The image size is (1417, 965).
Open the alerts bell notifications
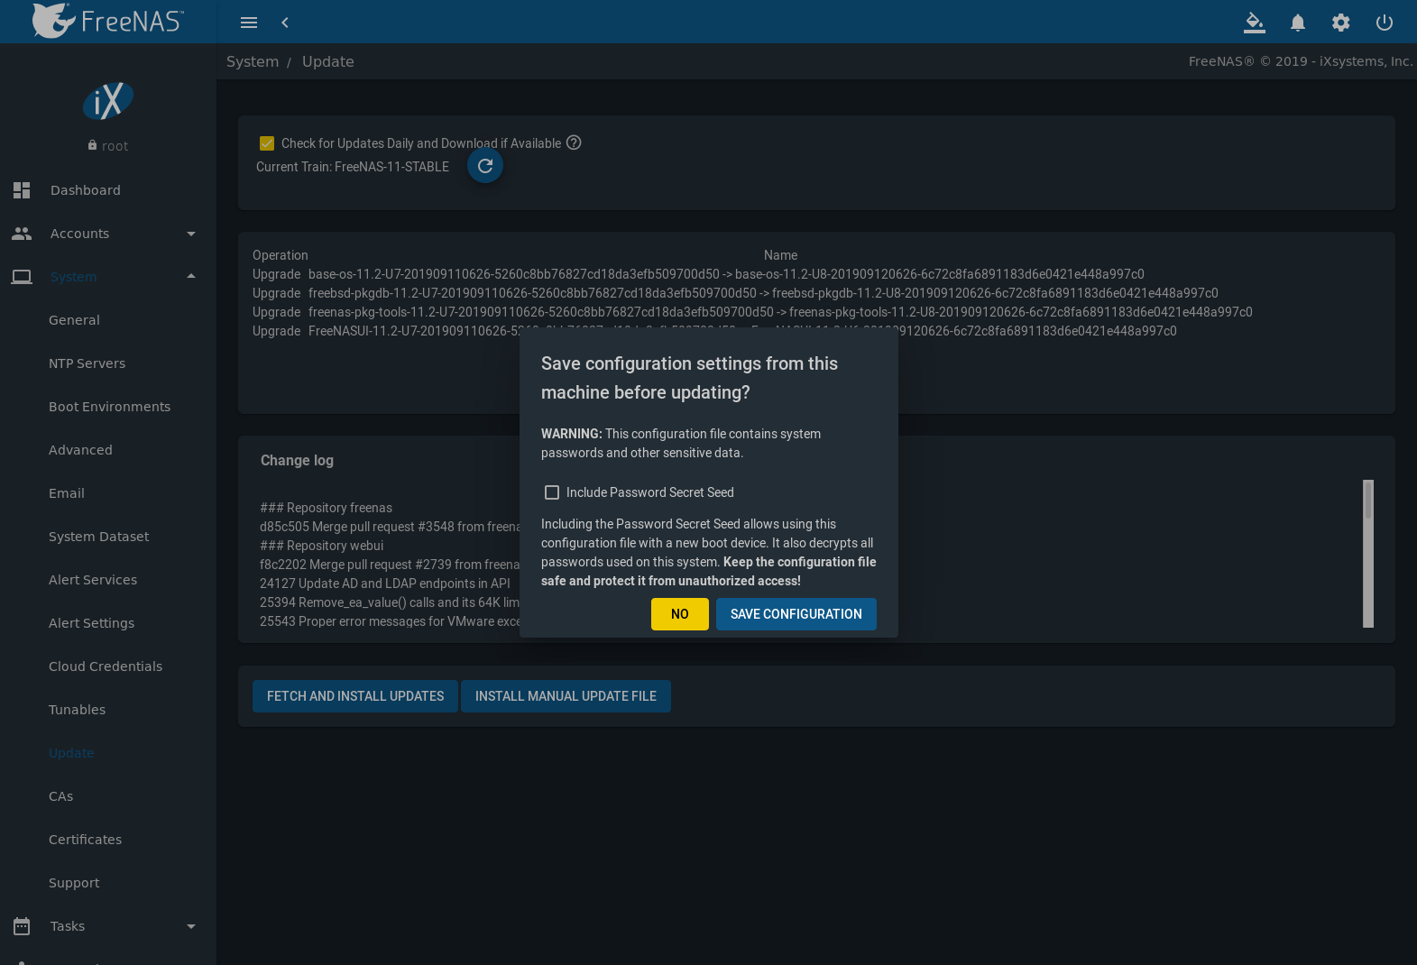(x=1298, y=23)
